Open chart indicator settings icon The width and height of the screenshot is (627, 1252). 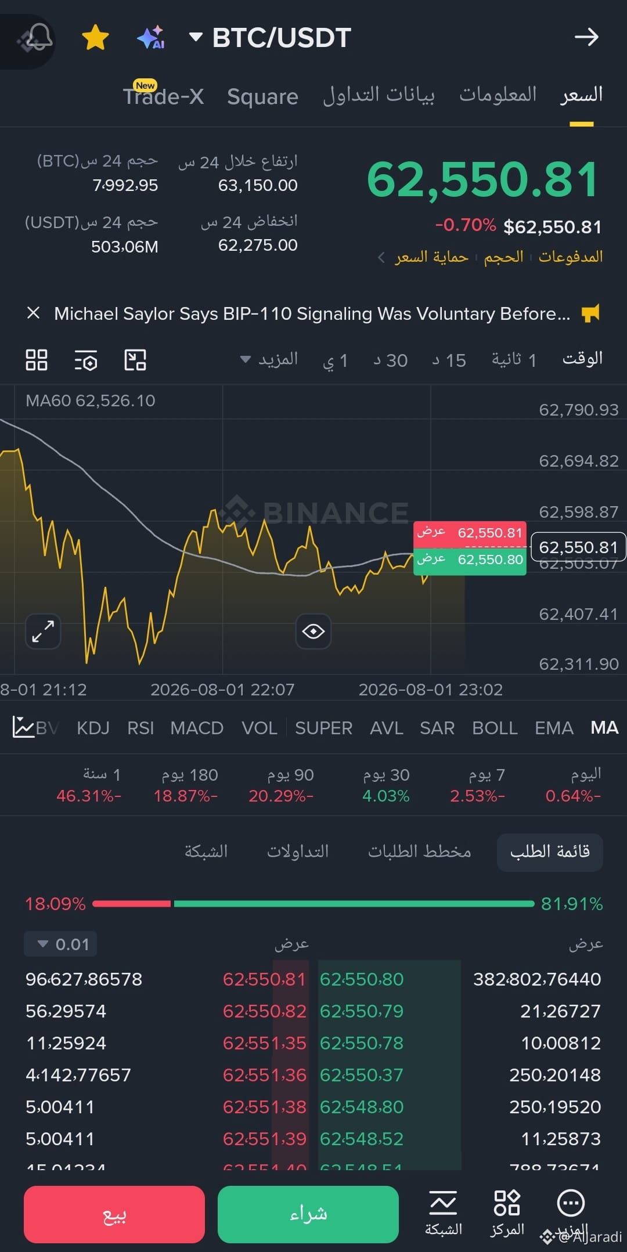pyautogui.click(x=86, y=360)
